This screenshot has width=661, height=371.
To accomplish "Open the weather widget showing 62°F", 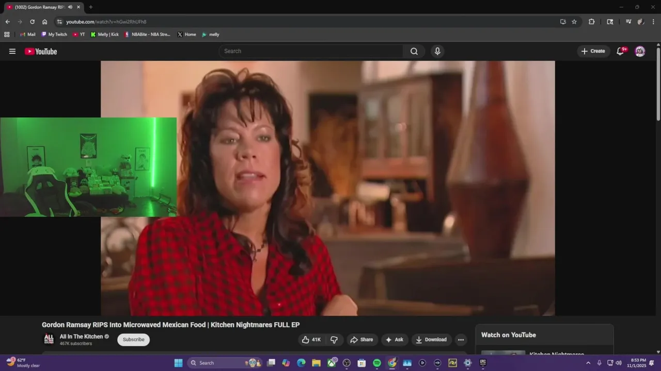I will click(23, 363).
